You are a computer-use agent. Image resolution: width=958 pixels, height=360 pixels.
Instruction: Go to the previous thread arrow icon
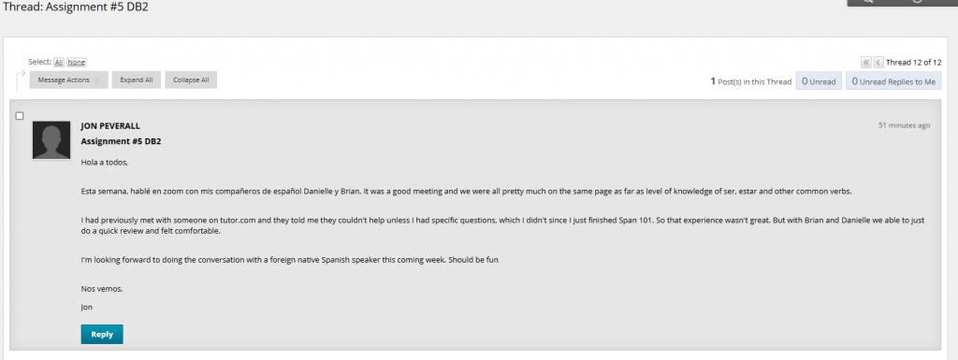click(878, 63)
